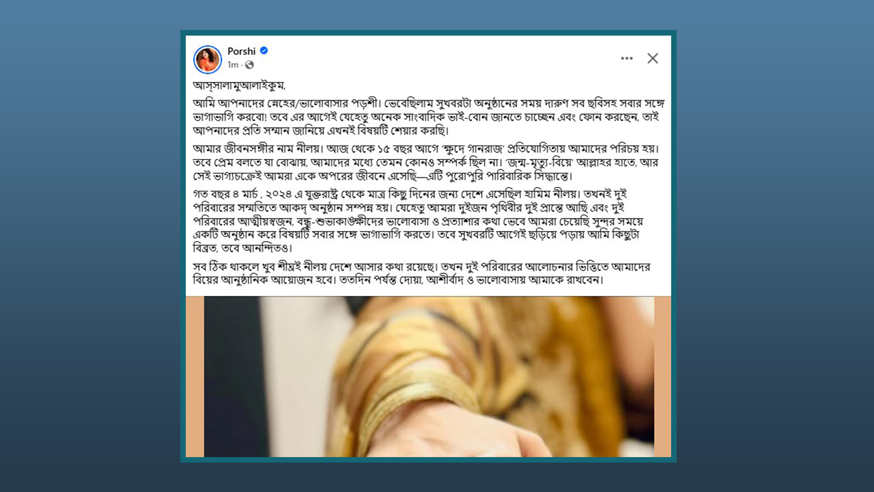Image resolution: width=874 pixels, height=492 pixels.
Task: Open the attached bangles photo
Action: click(x=429, y=377)
